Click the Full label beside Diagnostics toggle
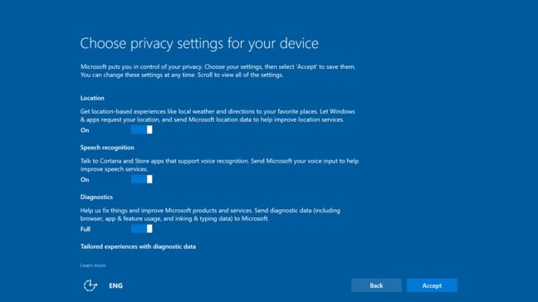Image resolution: width=538 pixels, height=302 pixels. point(86,229)
